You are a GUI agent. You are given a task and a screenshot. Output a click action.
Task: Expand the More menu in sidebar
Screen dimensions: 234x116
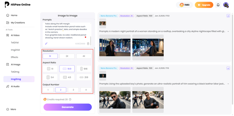(x=13, y=109)
